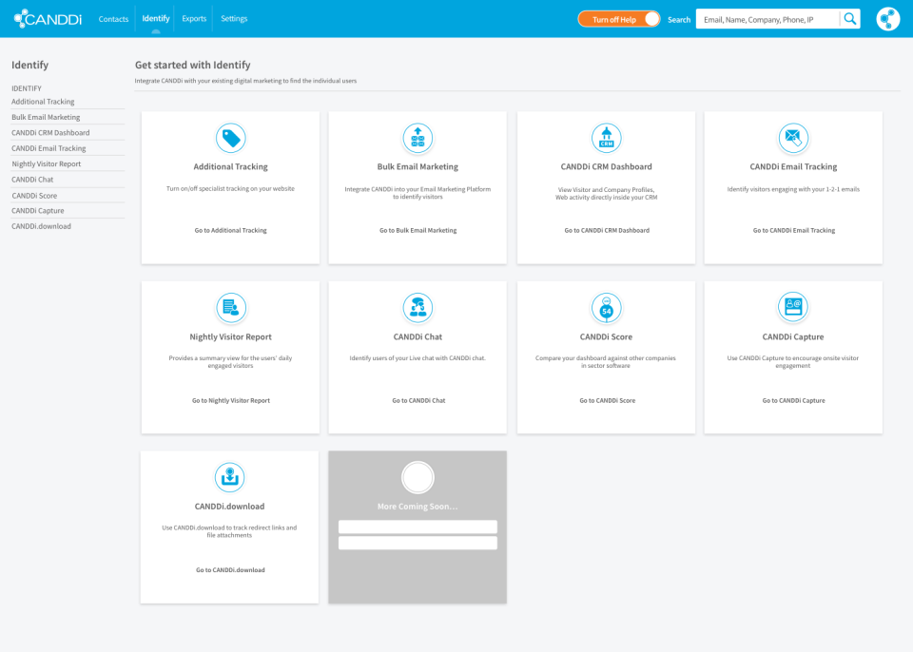The height and width of the screenshot is (652, 913).
Task: Click the search magnifier icon
Action: click(x=850, y=19)
